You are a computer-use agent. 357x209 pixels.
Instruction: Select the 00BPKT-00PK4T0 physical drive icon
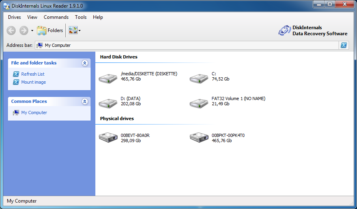tap(199, 137)
